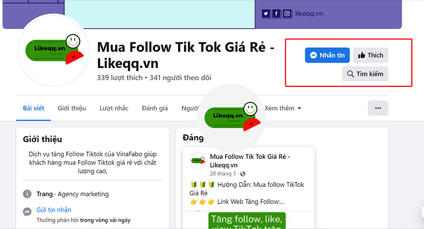424x229 pixels.
Task: Open the three-dots more options button
Action: pyautogui.click(x=378, y=108)
